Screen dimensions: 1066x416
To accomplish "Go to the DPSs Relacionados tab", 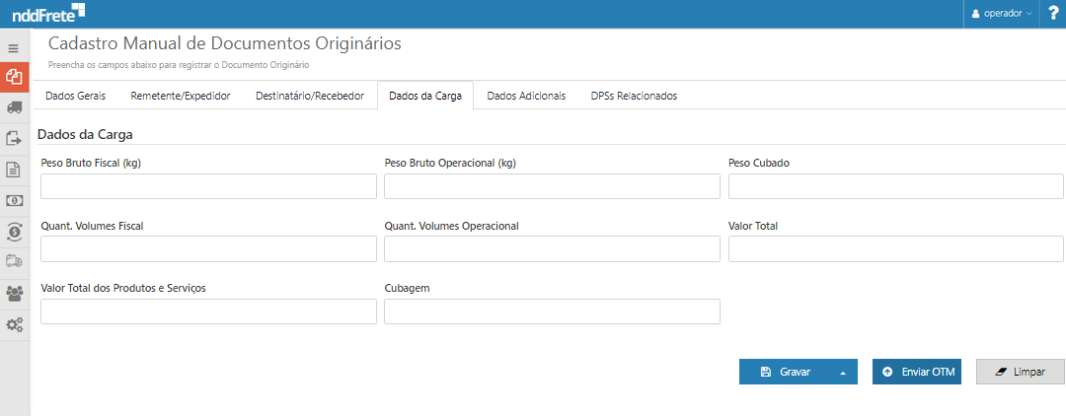I will click(x=634, y=96).
